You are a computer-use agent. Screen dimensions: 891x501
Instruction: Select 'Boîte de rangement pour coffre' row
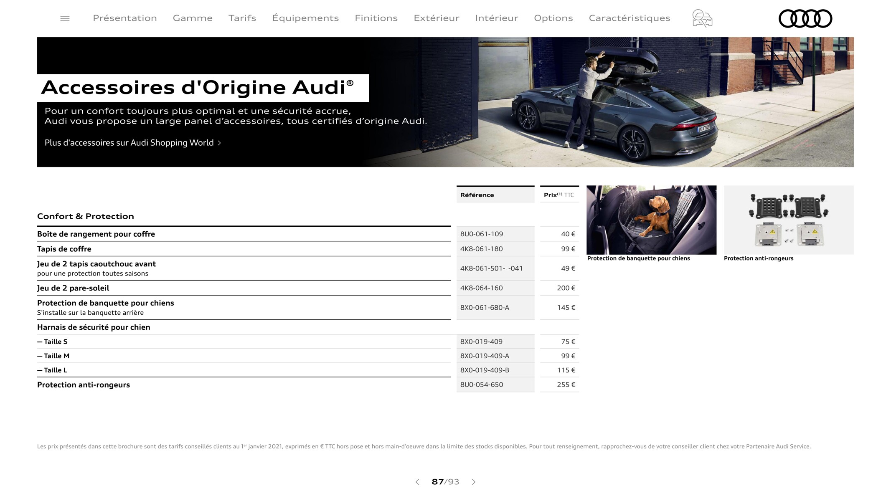tap(244, 234)
